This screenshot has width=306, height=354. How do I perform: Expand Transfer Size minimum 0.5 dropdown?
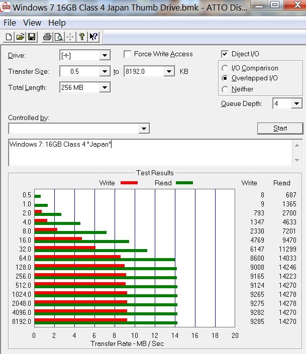pyautogui.click(x=105, y=71)
